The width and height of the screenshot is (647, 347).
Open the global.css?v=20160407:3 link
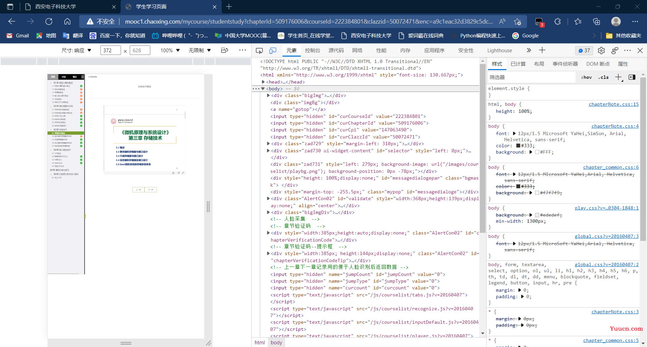pos(607,236)
